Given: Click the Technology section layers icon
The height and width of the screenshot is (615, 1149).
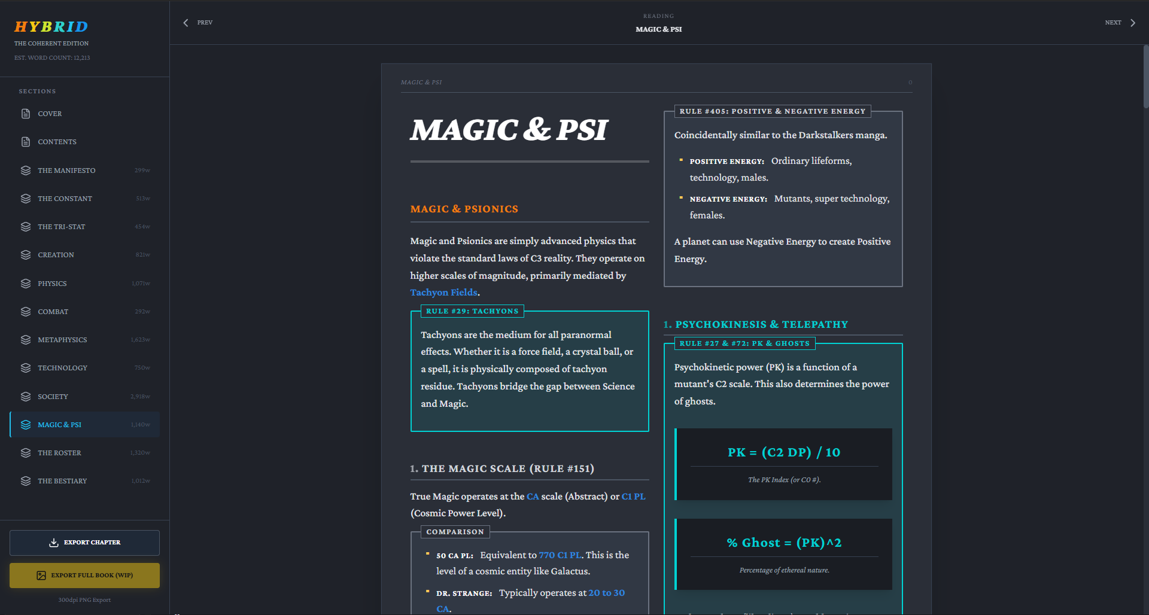Looking at the screenshot, I should [x=26, y=368].
